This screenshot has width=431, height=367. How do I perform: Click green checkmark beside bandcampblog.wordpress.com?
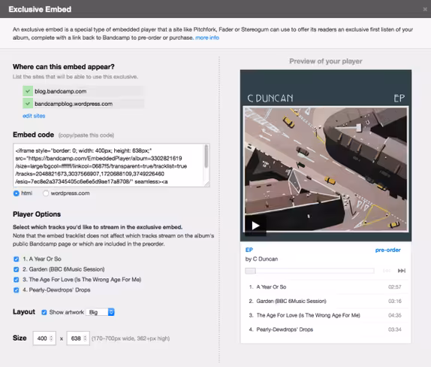28,104
